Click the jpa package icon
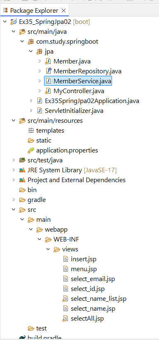This screenshot has width=159, height=340. (x=40, y=52)
